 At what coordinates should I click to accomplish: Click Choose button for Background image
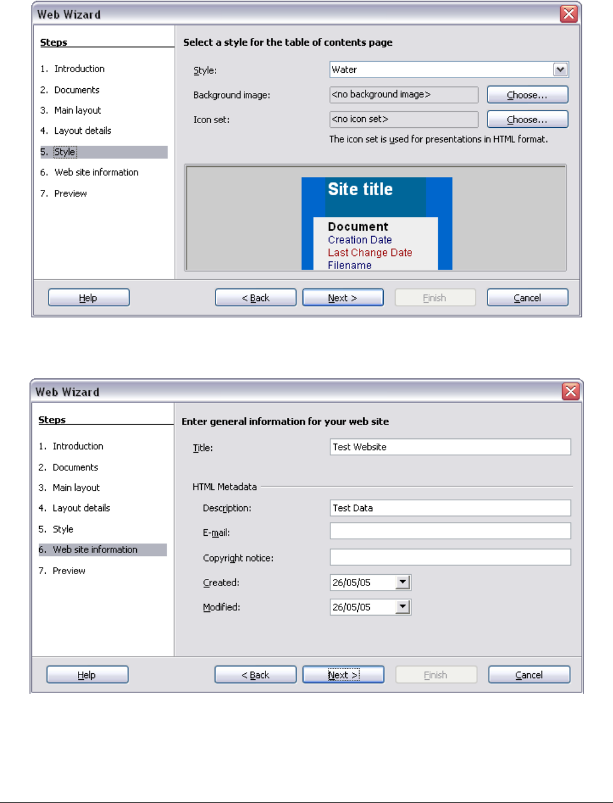point(527,95)
